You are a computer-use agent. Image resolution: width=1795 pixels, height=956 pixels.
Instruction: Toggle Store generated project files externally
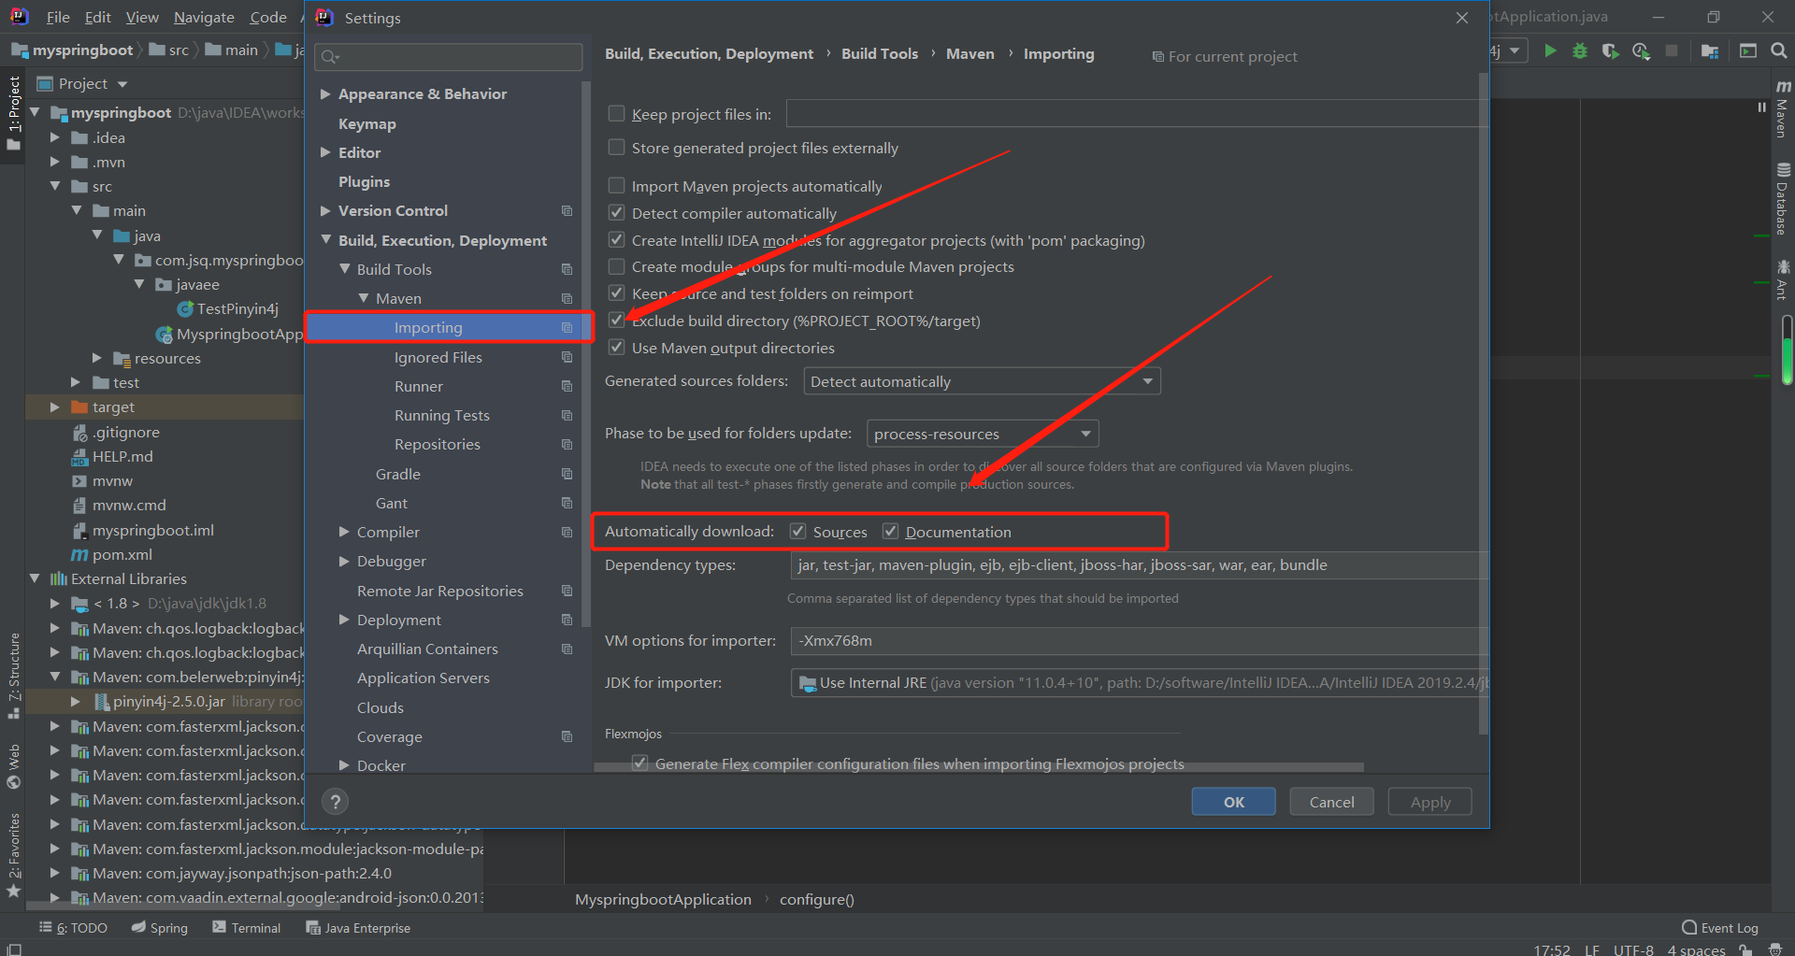pos(616,147)
